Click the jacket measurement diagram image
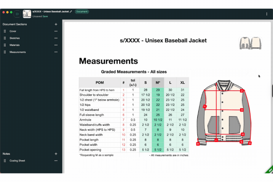This screenshot has width=273, height=182. (x=224, y=113)
